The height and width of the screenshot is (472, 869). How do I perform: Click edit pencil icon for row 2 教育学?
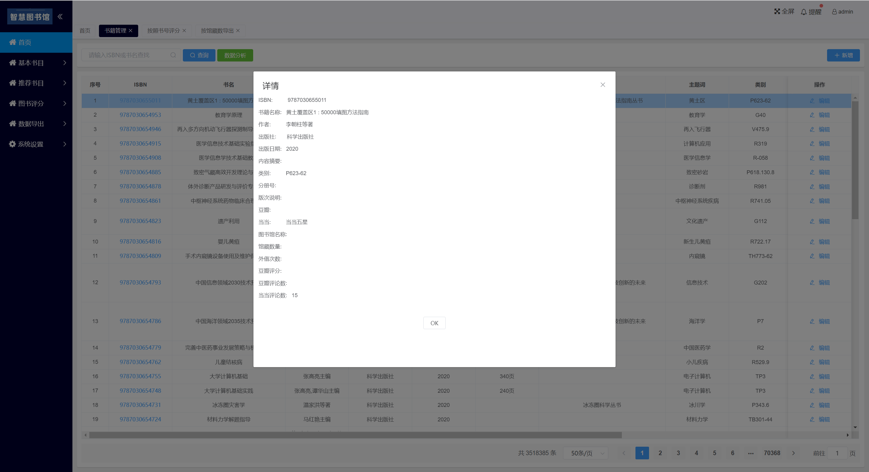click(812, 115)
